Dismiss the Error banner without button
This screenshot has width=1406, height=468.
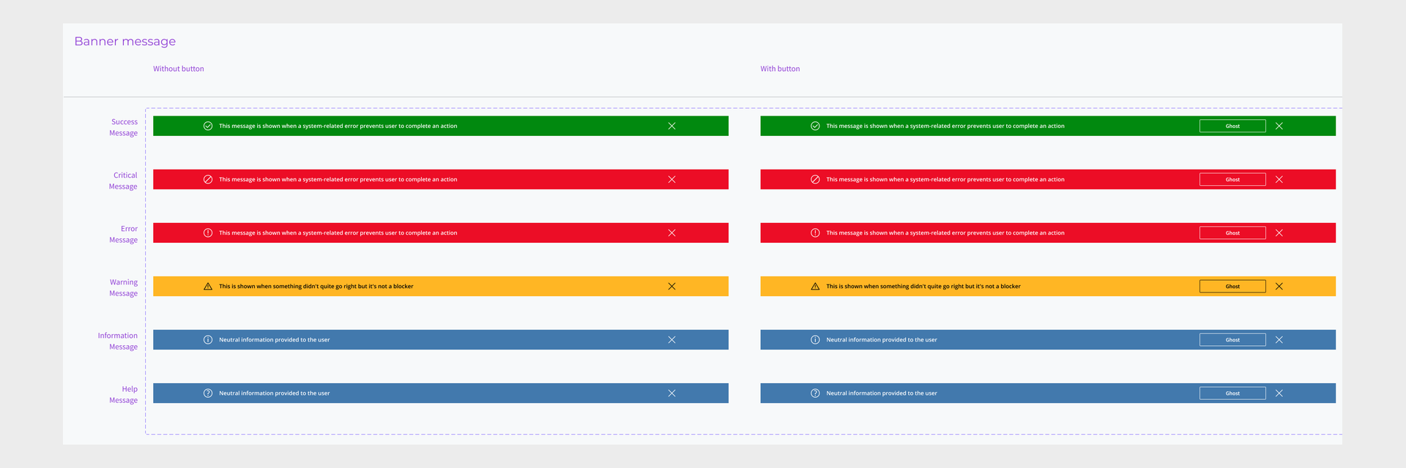[x=672, y=233]
